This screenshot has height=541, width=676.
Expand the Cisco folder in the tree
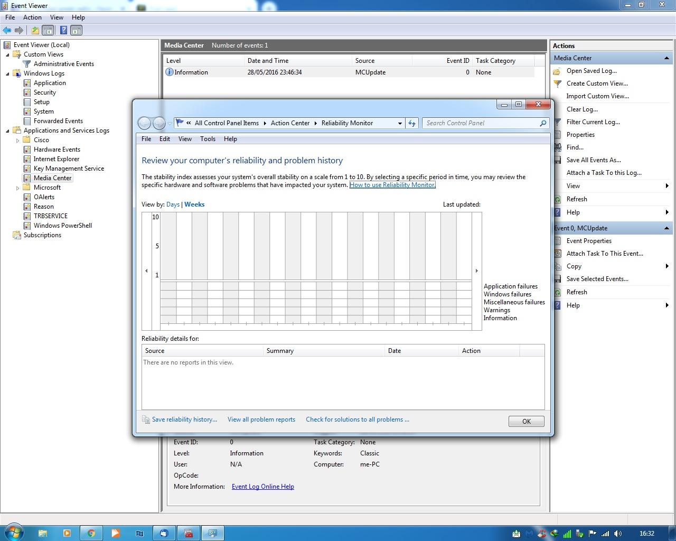tap(17, 140)
